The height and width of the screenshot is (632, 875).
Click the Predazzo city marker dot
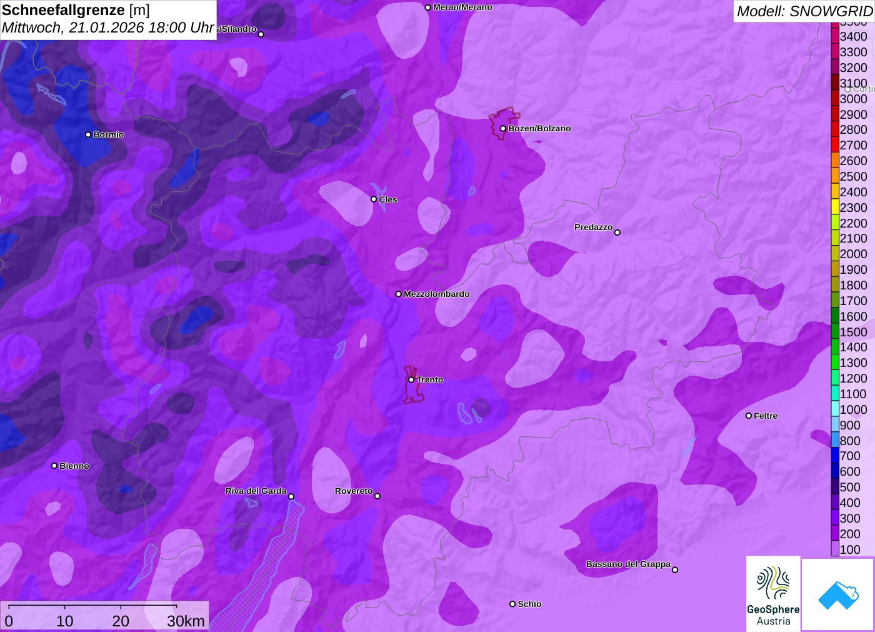pos(617,233)
